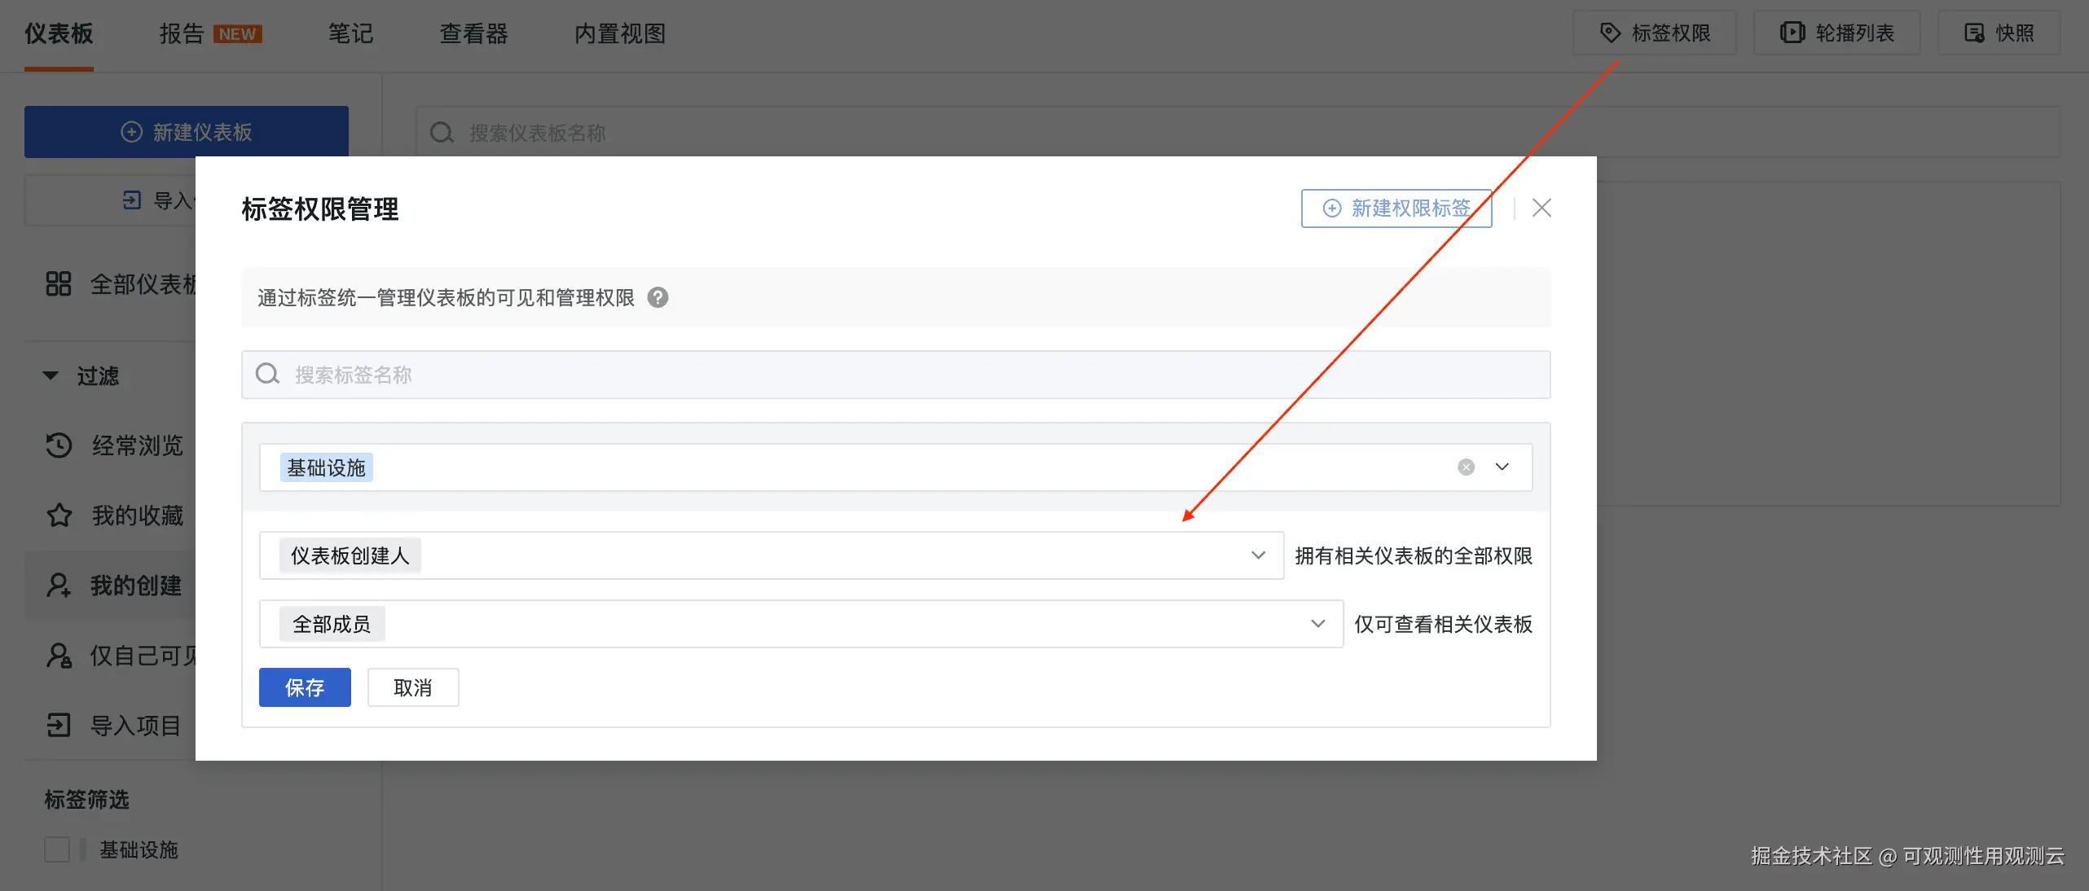The height and width of the screenshot is (891, 2089).
Task: Open the 快照 snapshot panel
Action: point(1999,33)
